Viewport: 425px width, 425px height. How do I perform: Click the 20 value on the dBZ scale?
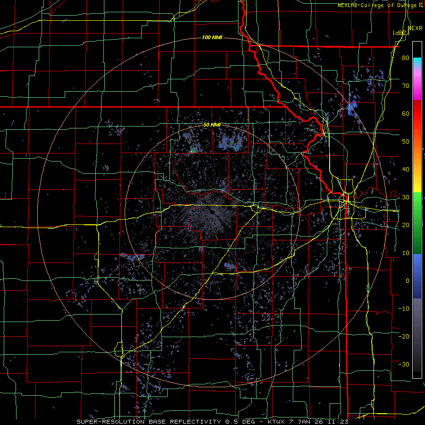tap(406, 226)
